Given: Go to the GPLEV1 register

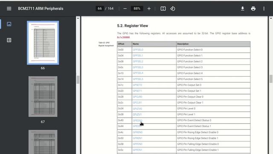Looking at the screenshot, I should pyautogui.click(x=137, y=115).
